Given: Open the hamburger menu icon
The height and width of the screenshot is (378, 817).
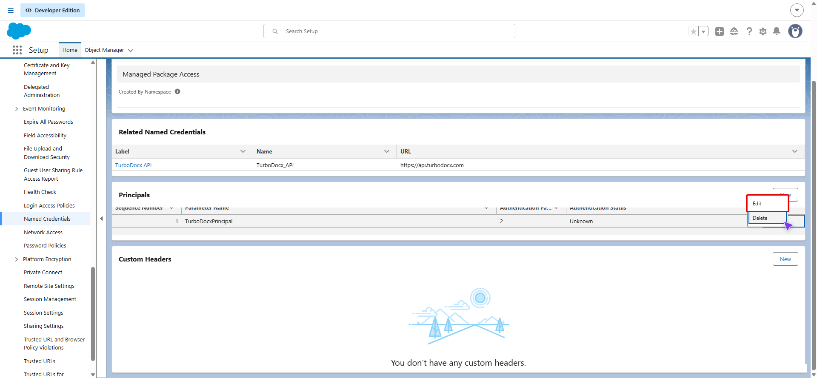Looking at the screenshot, I should coord(11,11).
